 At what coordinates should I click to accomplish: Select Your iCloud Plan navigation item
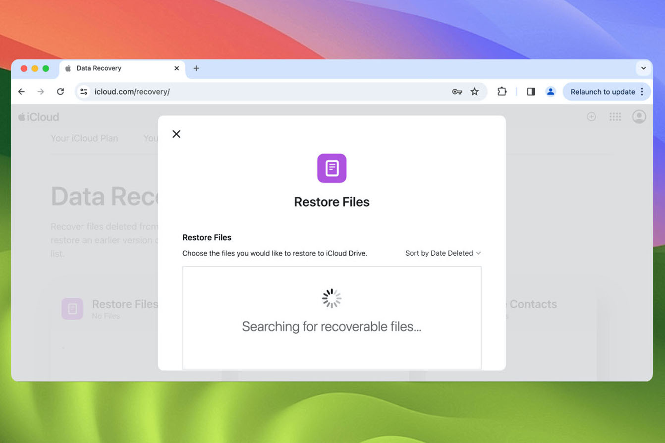click(x=84, y=138)
